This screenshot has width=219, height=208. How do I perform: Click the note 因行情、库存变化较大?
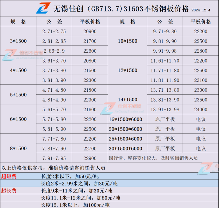point(153,158)
